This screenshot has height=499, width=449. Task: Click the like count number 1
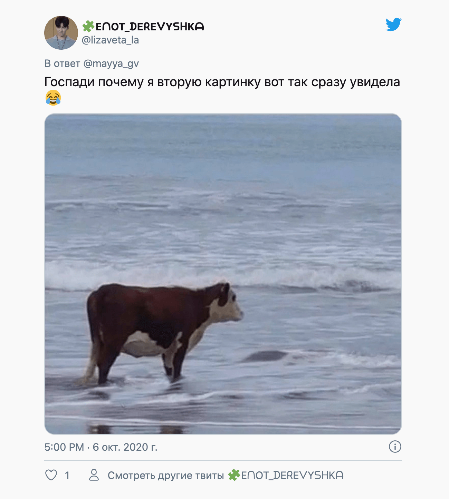pos(67,476)
